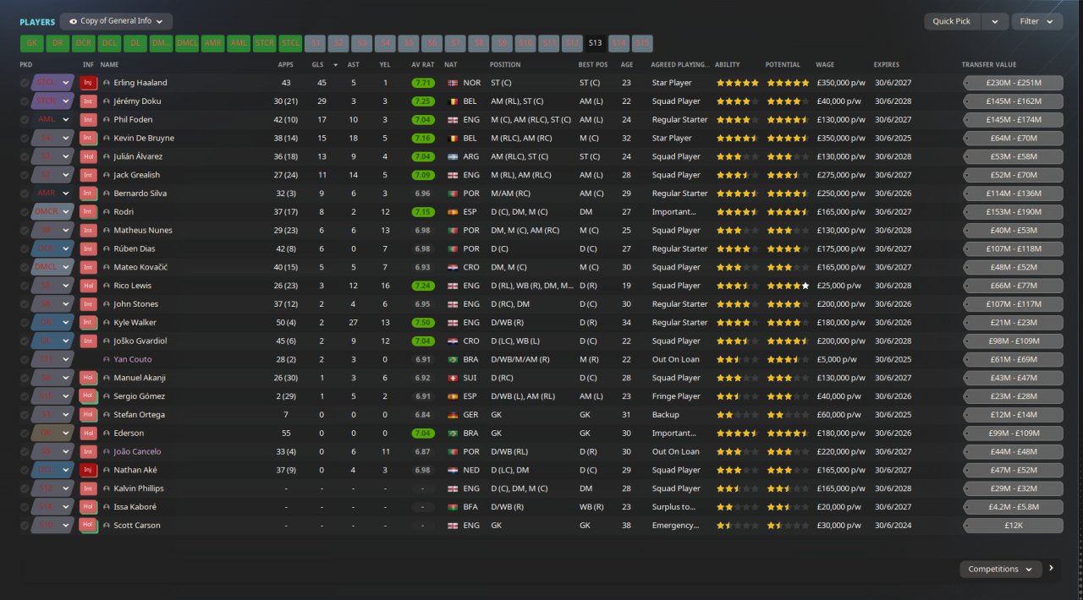Click the Spain flag in Sergio Gómez's row
The height and width of the screenshot is (600, 1083).
pyautogui.click(x=452, y=396)
